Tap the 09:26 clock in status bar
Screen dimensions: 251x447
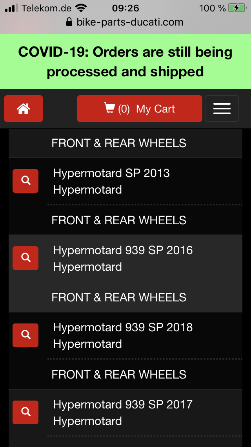[125, 8]
